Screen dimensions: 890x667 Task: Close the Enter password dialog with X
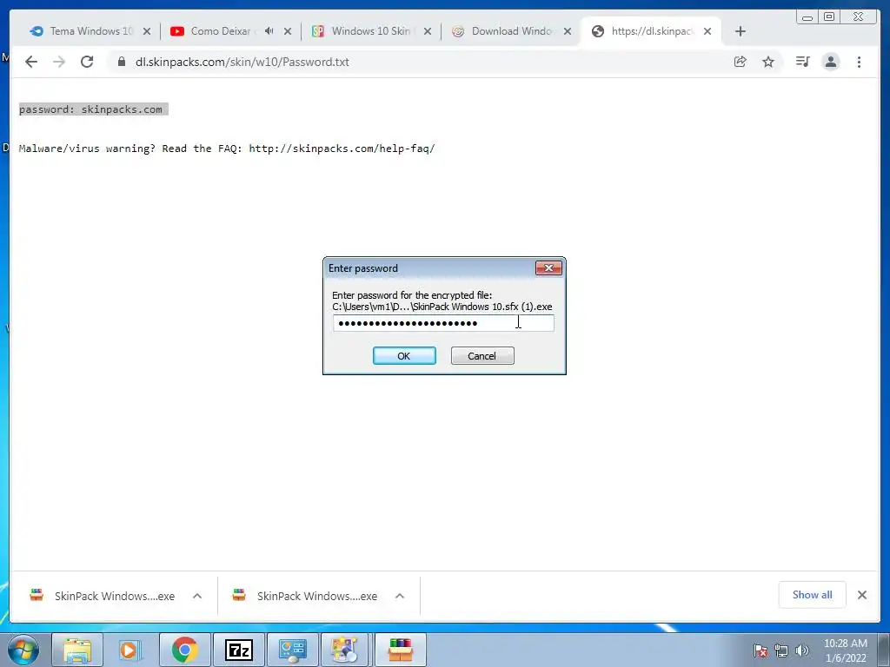click(548, 268)
